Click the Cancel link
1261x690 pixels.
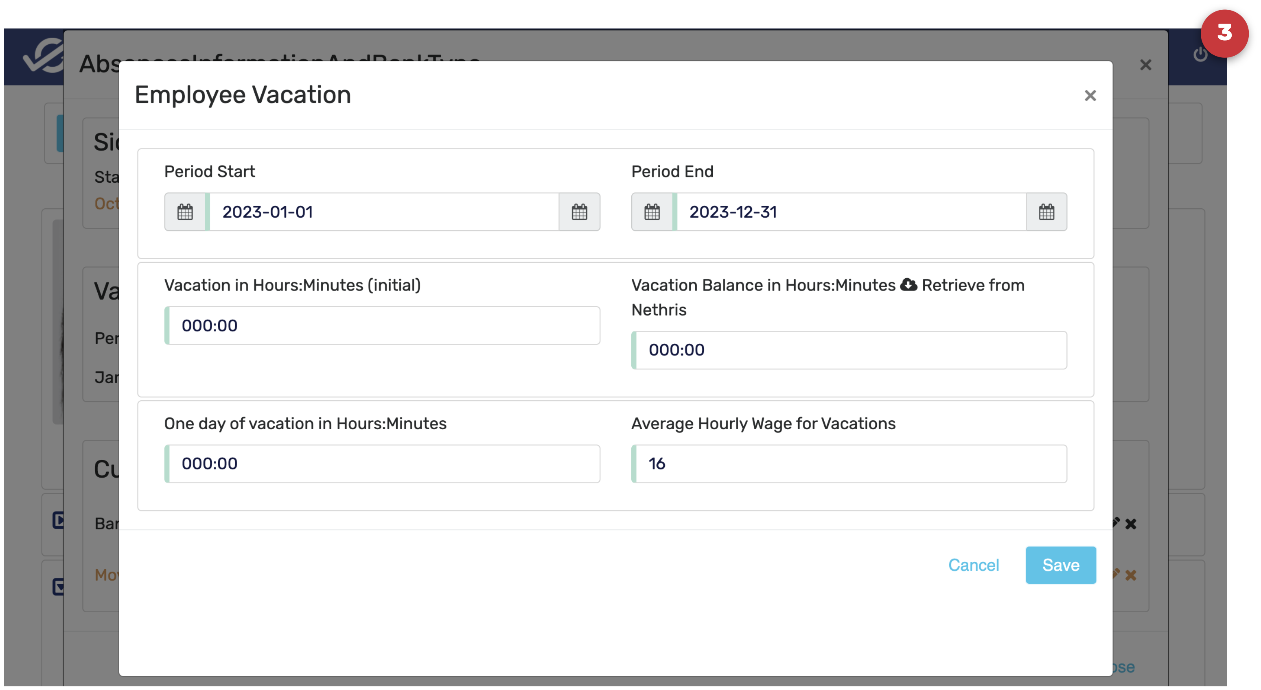point(973,565)
